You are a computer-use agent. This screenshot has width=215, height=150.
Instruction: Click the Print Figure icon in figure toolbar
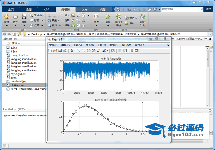[x=65, y=51]
